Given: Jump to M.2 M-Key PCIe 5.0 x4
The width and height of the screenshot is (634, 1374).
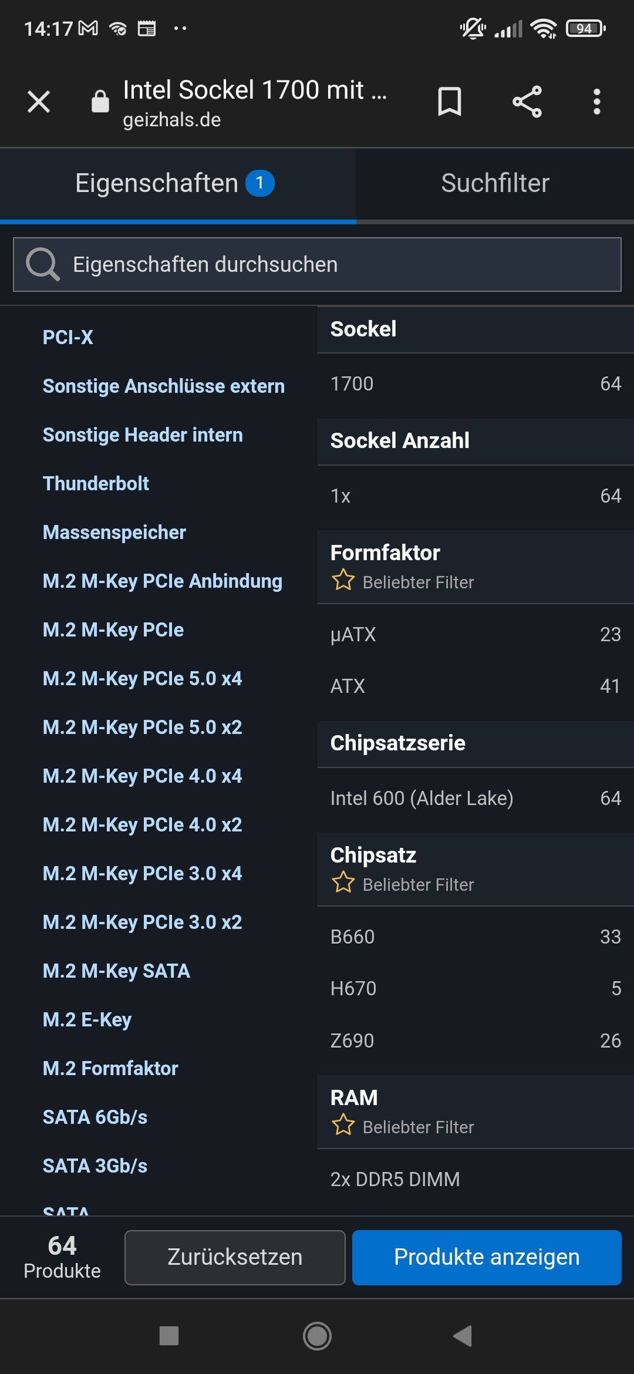Looking at the screenshot, I should click(142, 679).
